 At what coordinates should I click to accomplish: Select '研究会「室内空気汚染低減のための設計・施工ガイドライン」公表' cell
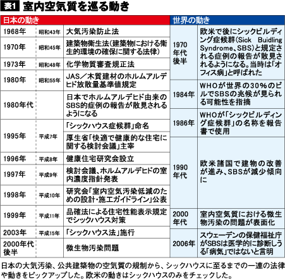[x=117, y=195]
